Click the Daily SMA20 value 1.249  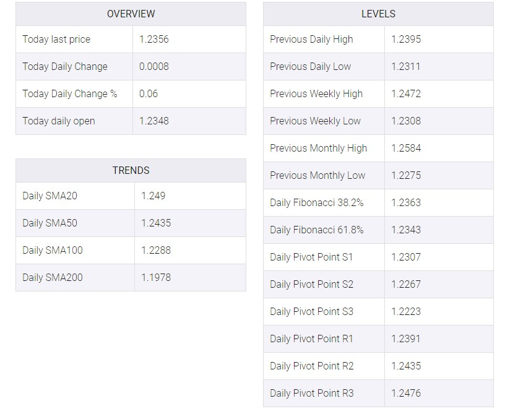click(x=153, y=196)
